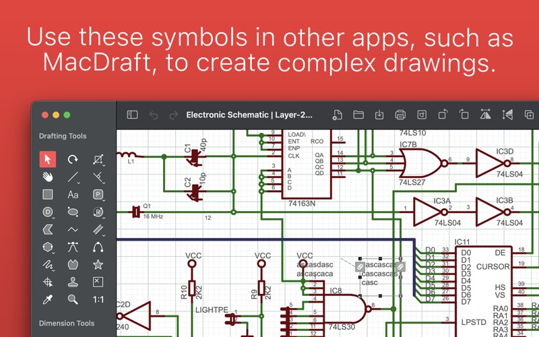Select the zigzag polyline tool
The width and height of the screenshot is (539, 337).
[x=73, y=229]
